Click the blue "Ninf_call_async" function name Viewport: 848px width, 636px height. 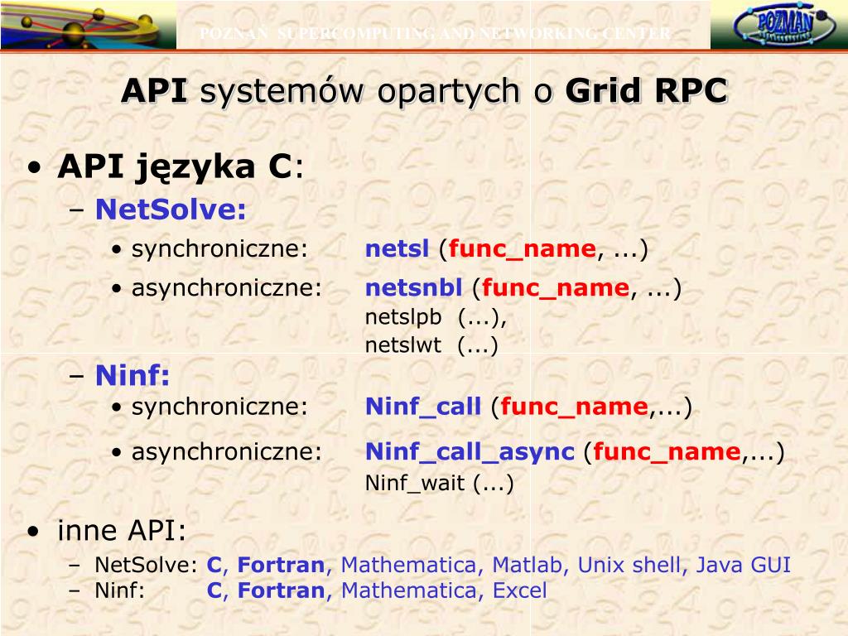tap(470, 452)
